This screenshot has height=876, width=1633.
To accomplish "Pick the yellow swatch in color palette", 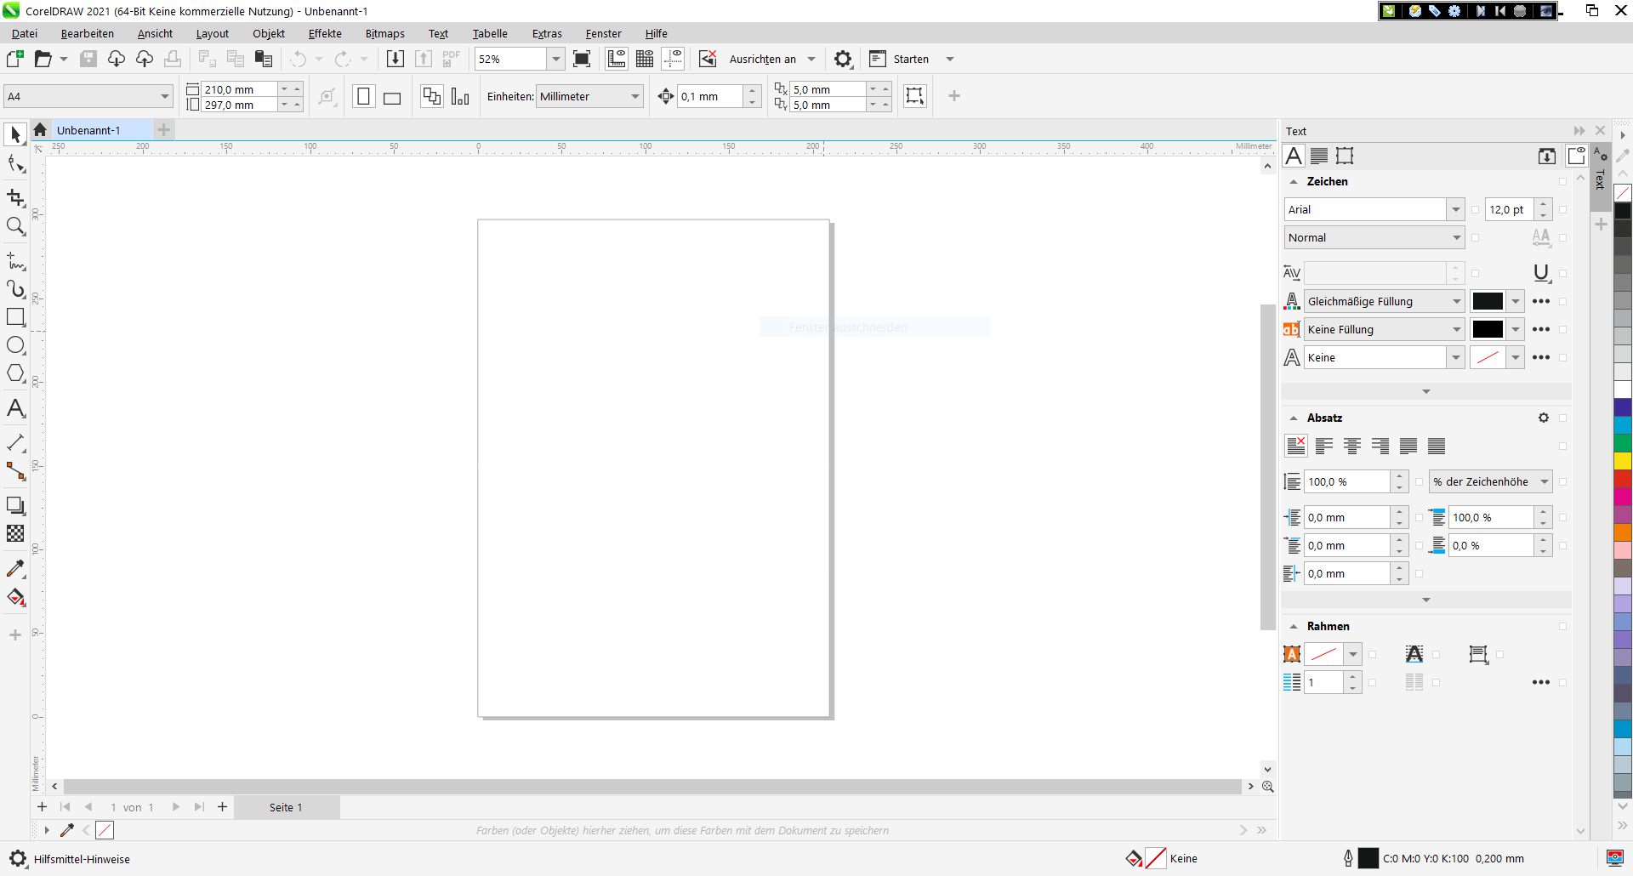I will tap(1623, 461).
